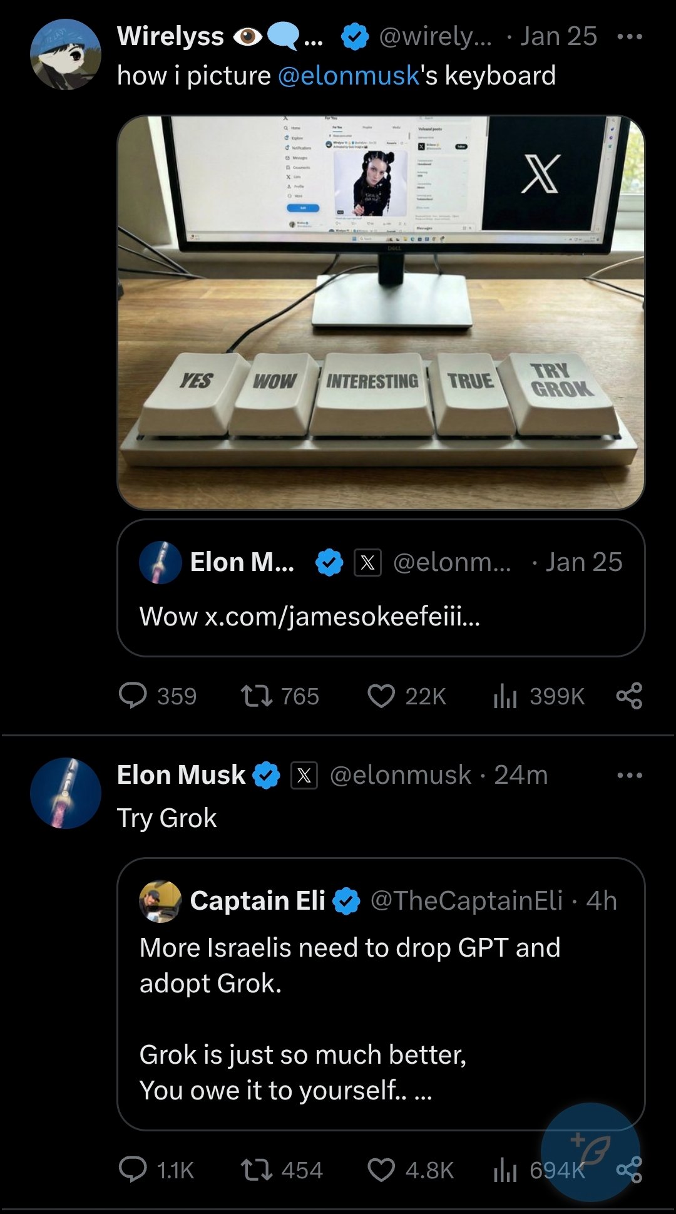
Task: Like Elon Musk's Try Grok post
Action: point(381,1170)
